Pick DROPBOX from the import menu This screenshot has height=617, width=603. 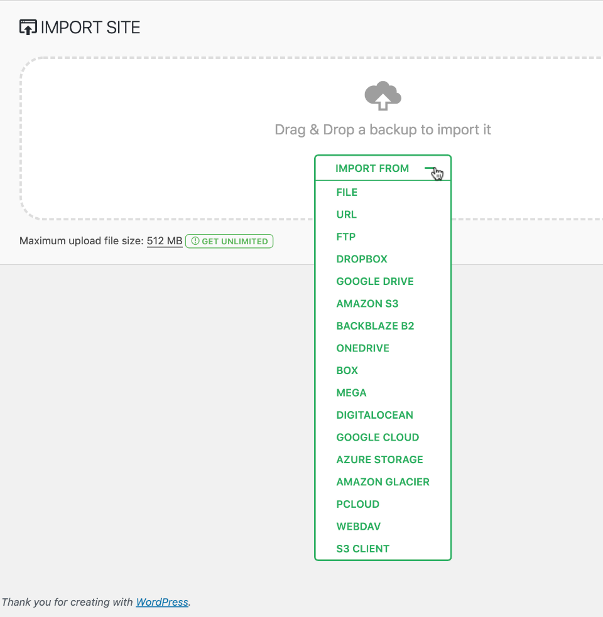coord(362,259)
